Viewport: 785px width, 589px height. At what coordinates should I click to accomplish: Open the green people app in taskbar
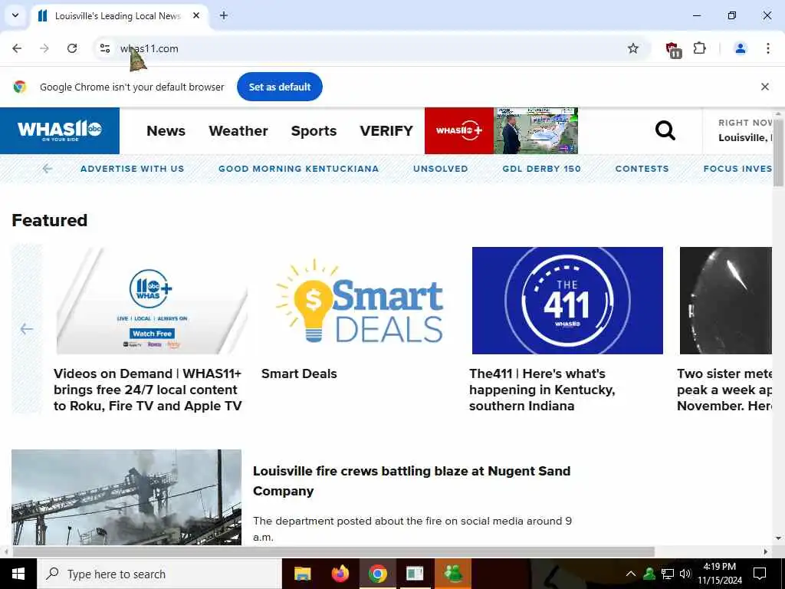pos(453,574)
